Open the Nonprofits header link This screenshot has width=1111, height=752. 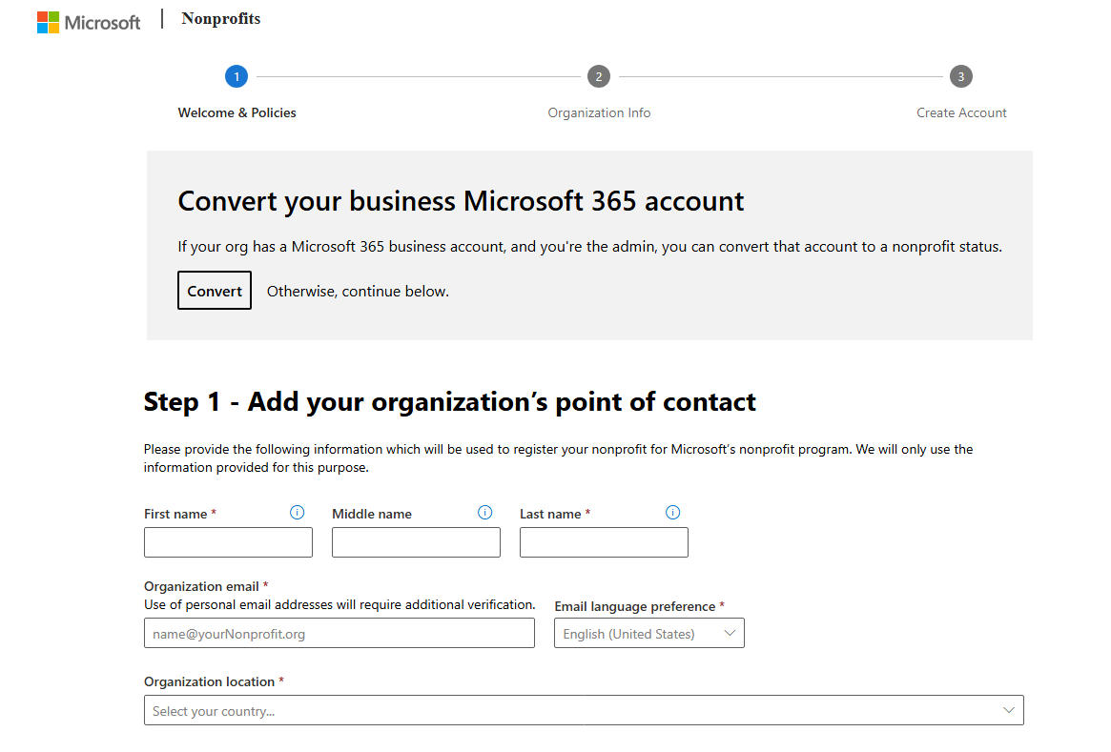point(220,19)
